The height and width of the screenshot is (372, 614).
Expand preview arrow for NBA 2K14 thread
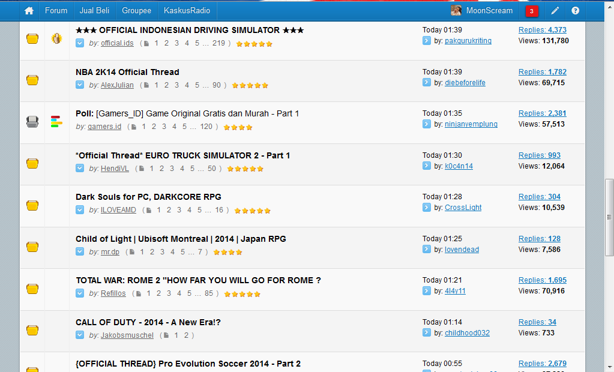click(x=80, y=85)
